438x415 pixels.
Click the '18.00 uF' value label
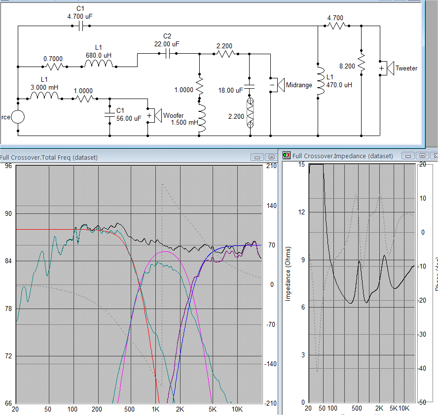click(230, 90)
